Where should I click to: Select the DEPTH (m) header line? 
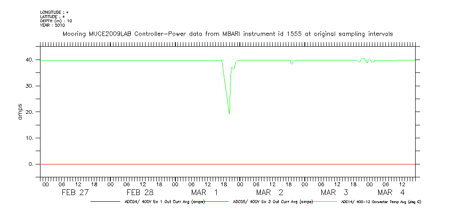pos(56,20)
